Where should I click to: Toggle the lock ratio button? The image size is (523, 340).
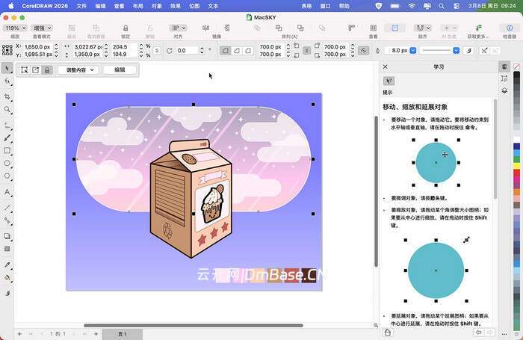(x=157, y=50)
